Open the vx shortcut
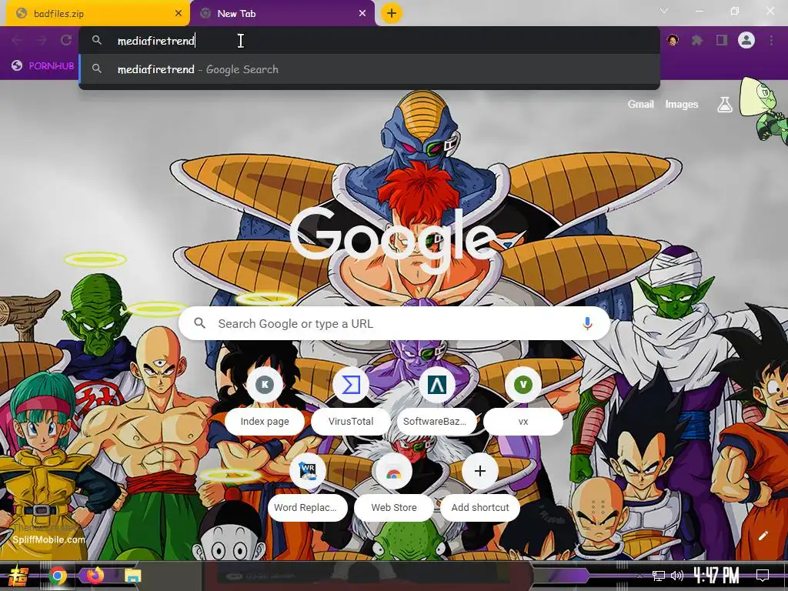This screenshot has height=591, width=788. [523, 399]
